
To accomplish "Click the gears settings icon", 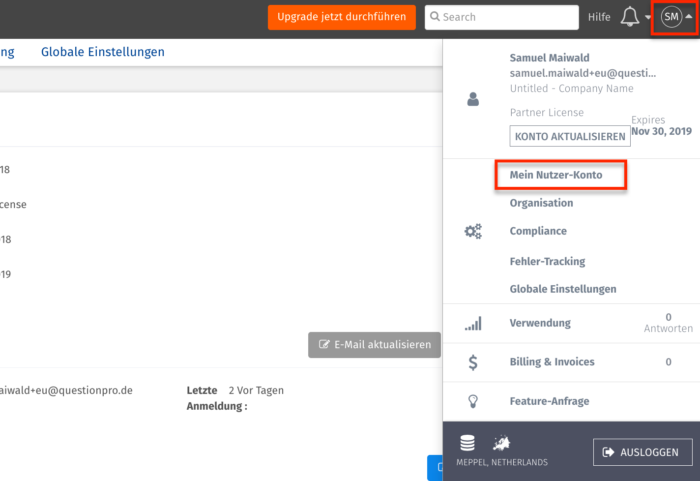I will pyautogui.click(x=473, y=231).
